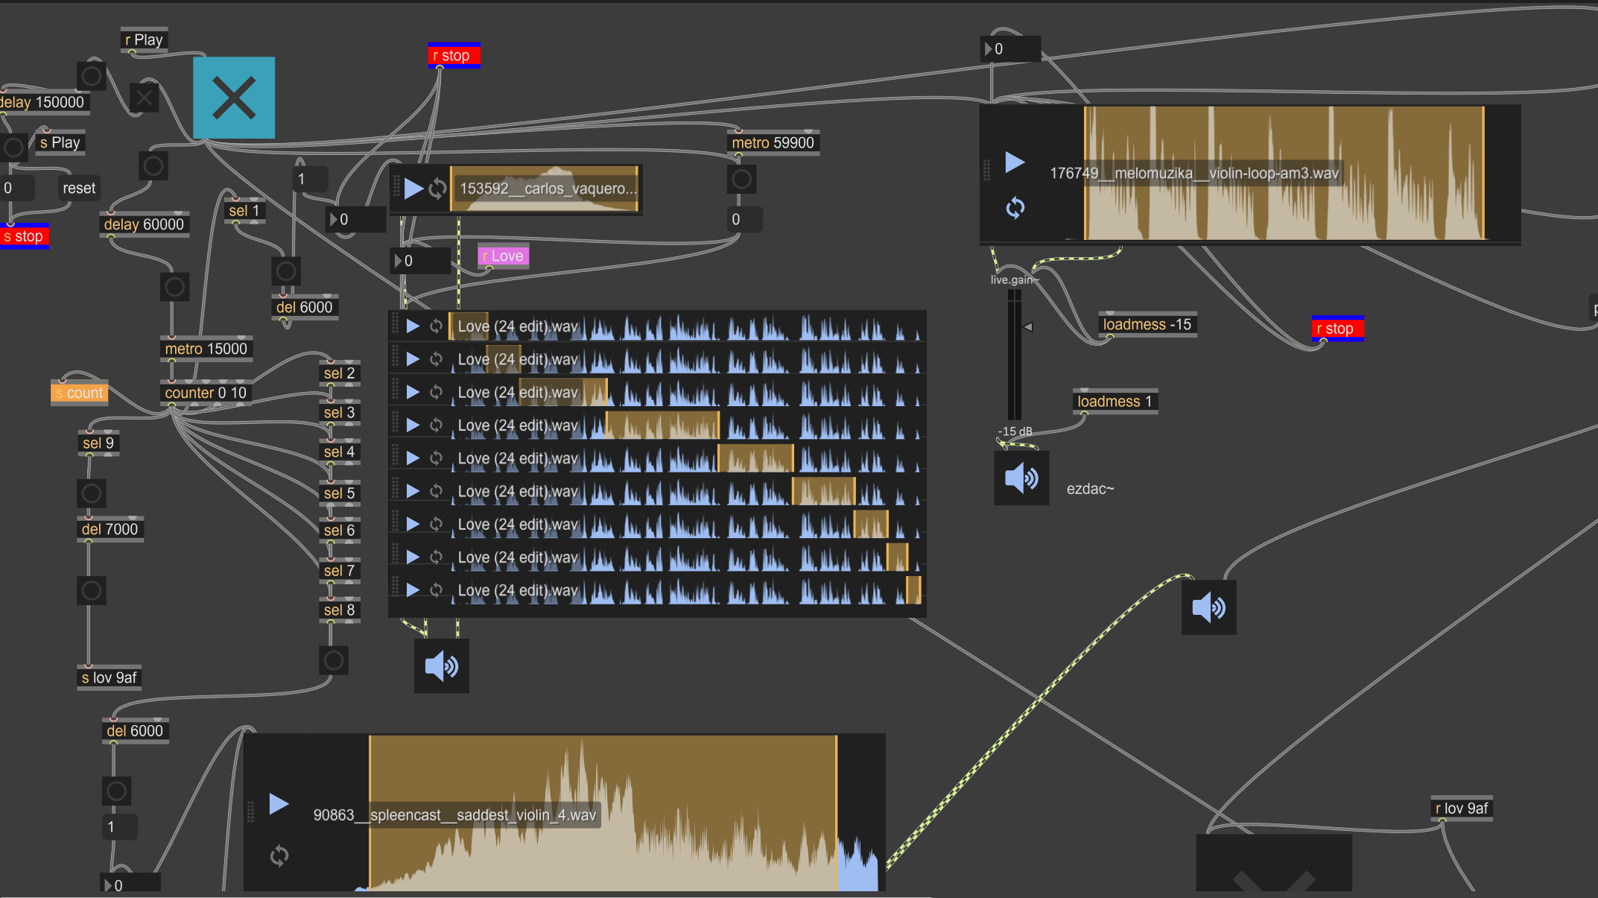Click the loadmess -15 object
Image resolution: width=1598 pixels, height=898 pixels.
(1147, 325)
